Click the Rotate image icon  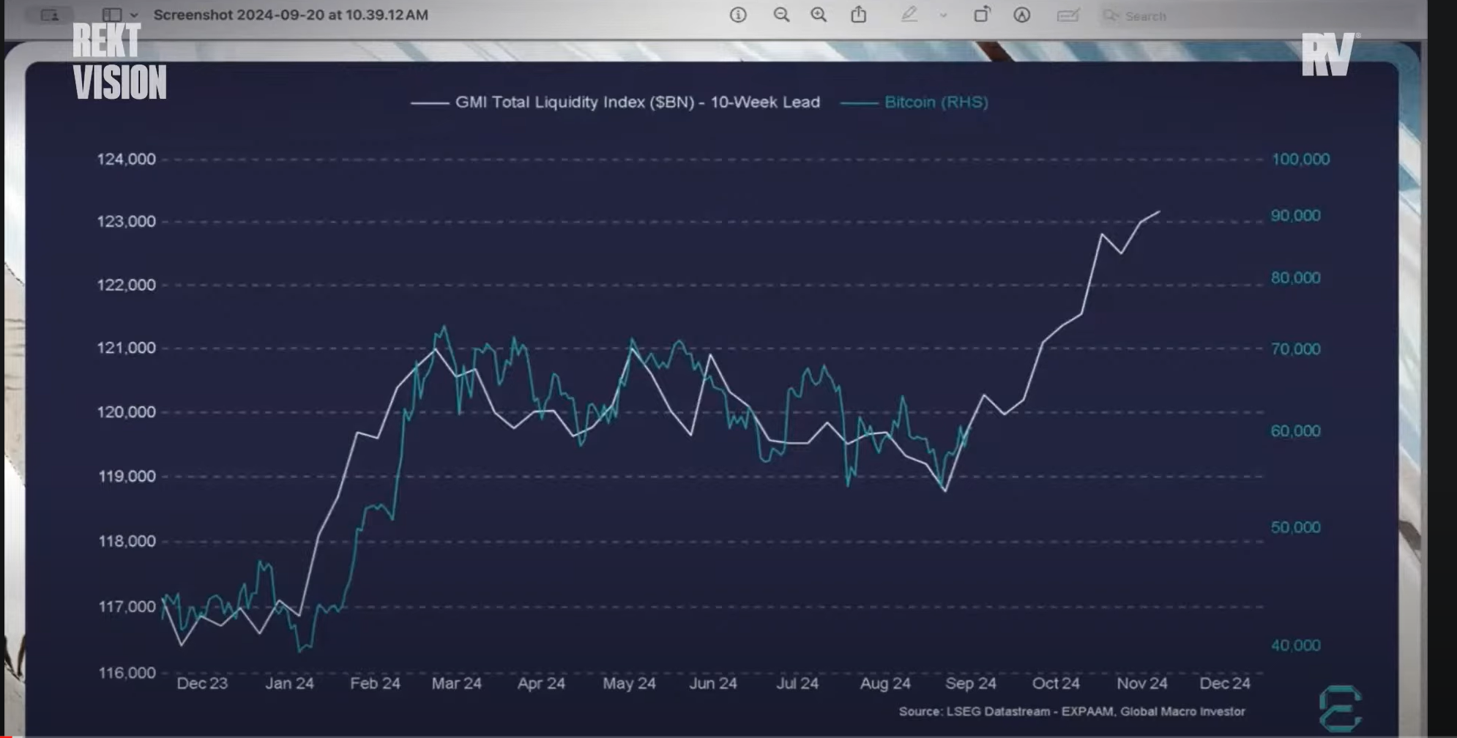(x=982, y=15)
